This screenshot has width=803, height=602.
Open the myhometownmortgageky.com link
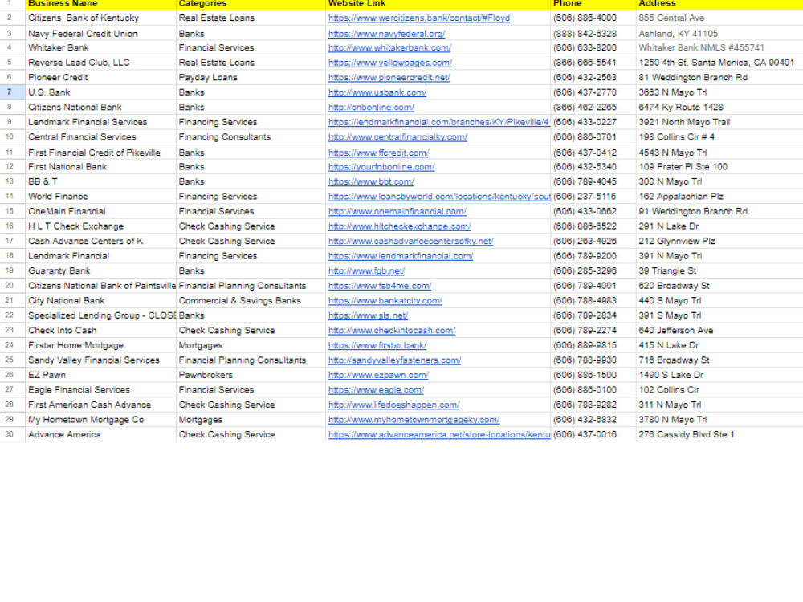414,419
